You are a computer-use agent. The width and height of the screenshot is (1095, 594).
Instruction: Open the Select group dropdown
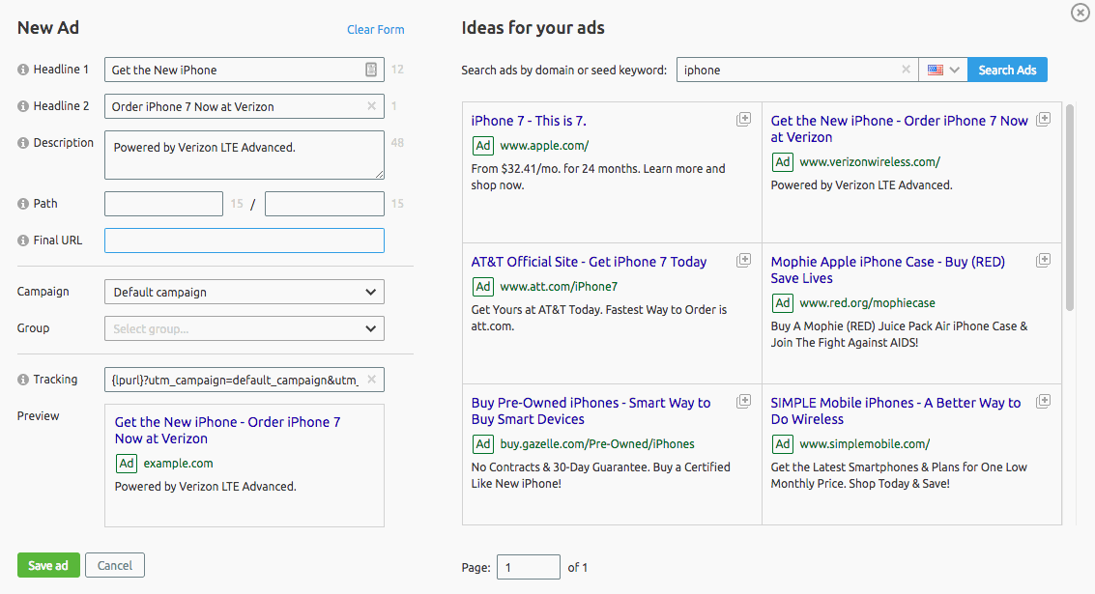click(x=245, y=328)
